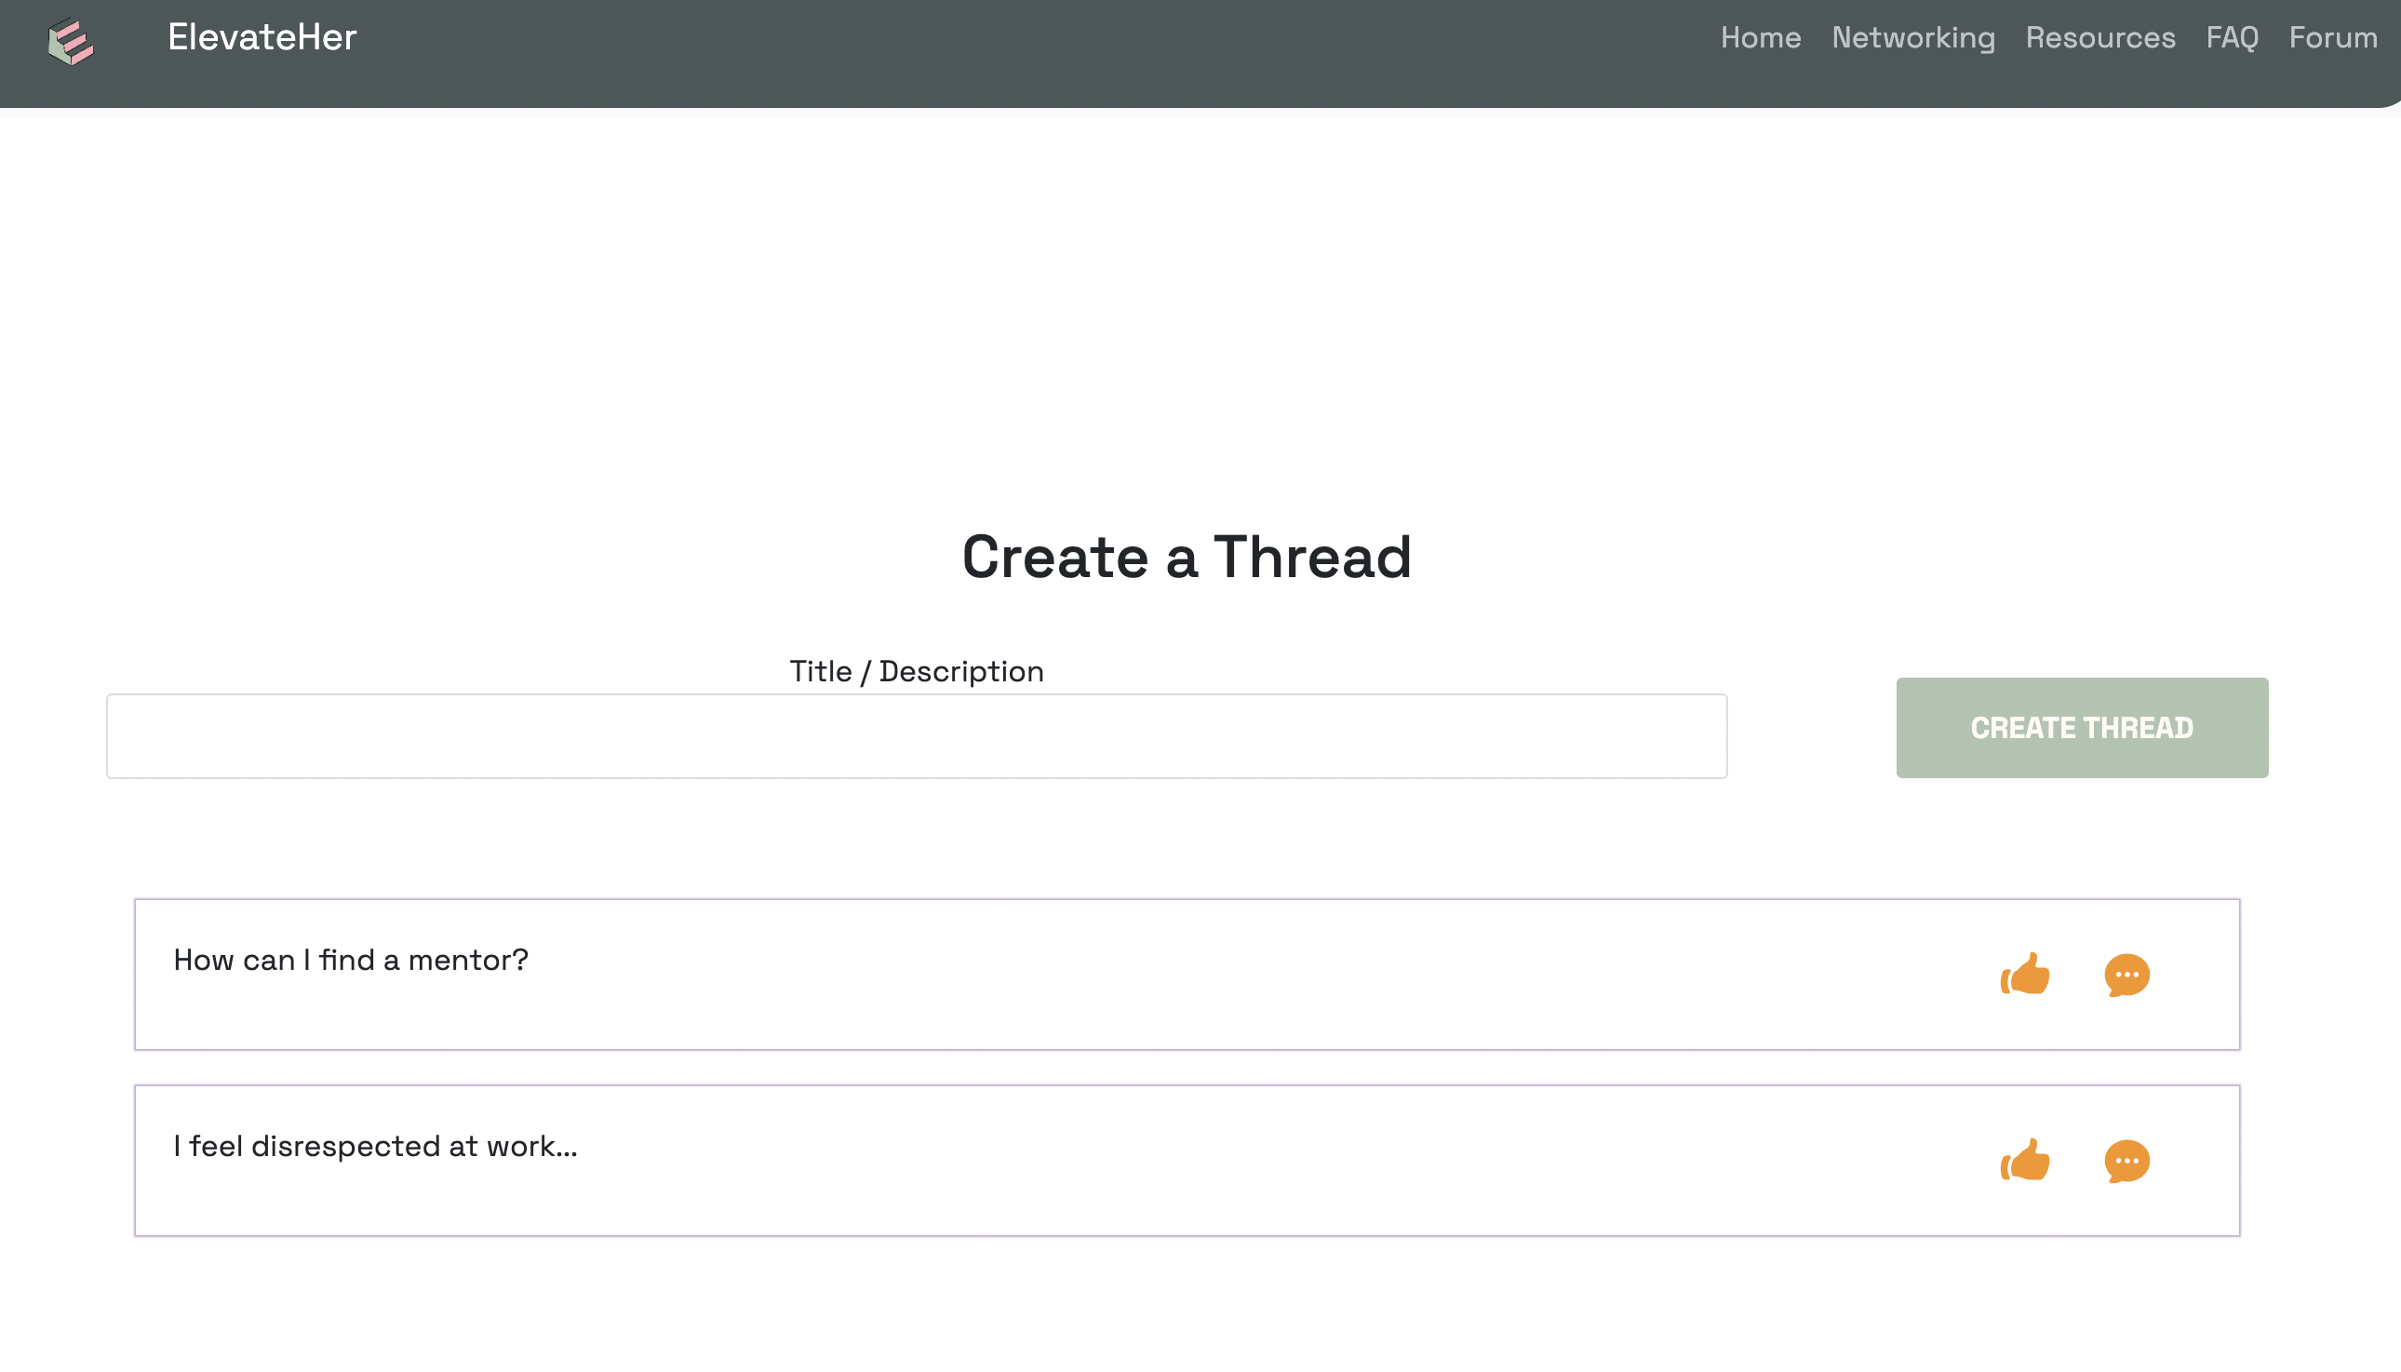The image size is (2401, 1372).
Task: Open the Networking page
Action: coord(1912,37)
